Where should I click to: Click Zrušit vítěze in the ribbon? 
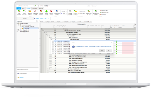[82, 14]
